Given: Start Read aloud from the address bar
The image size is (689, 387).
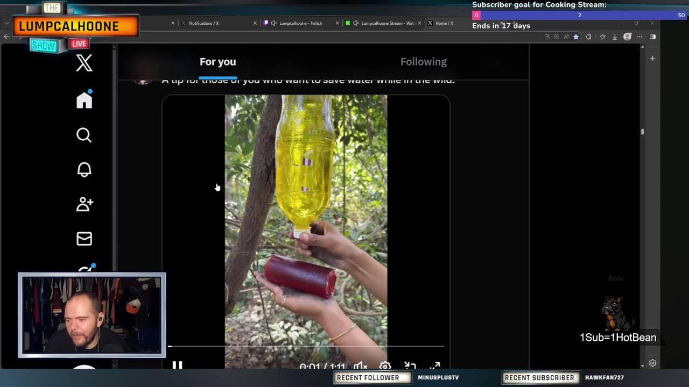Looking at the screenshot, I should (566, 37).
